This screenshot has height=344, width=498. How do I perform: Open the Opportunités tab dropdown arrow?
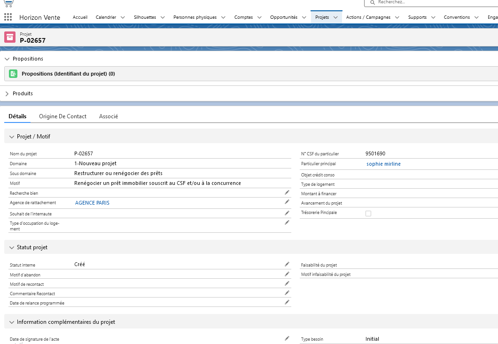(304, 17)
